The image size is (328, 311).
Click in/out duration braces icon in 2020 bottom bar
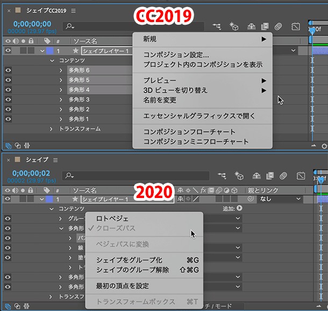point(26,306)
